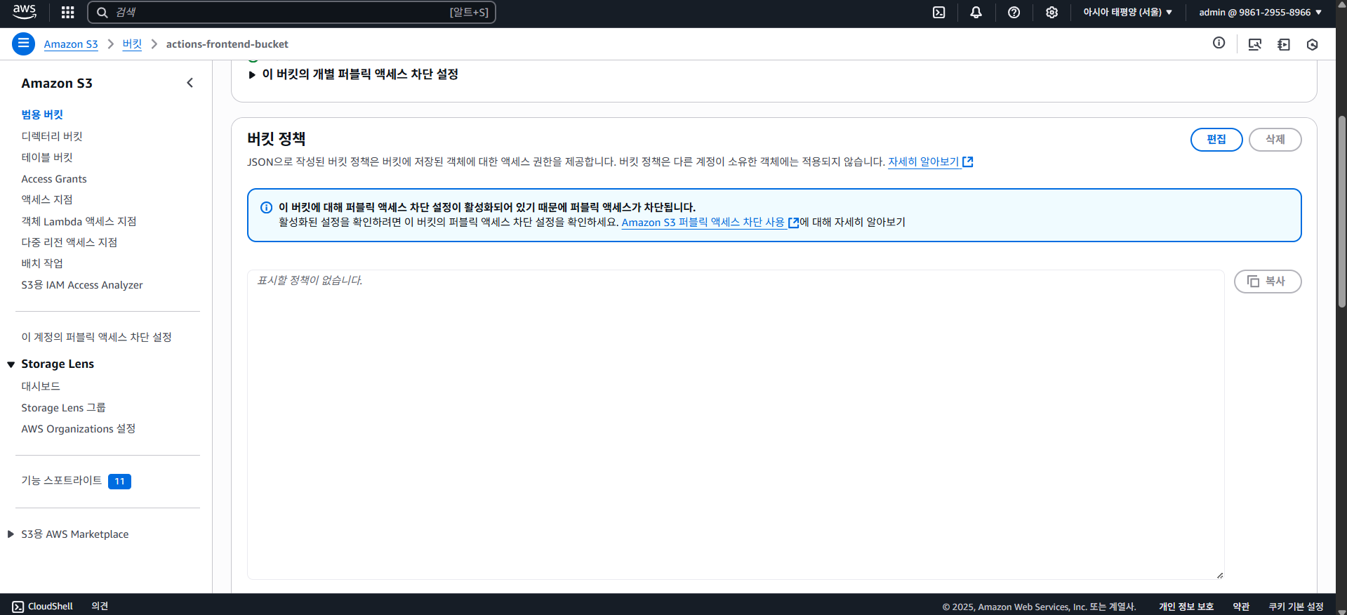Viewport: 1347px width, 615px height.
Task: Follow the Amazon S3 breadcrumb link
Action: pos(71,44)
